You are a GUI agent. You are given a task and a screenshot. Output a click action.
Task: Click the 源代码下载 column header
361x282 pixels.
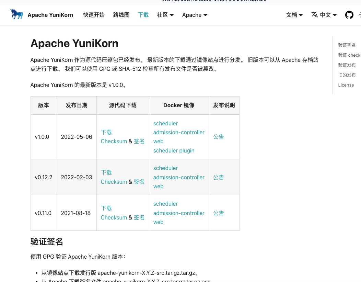[123, 105]
